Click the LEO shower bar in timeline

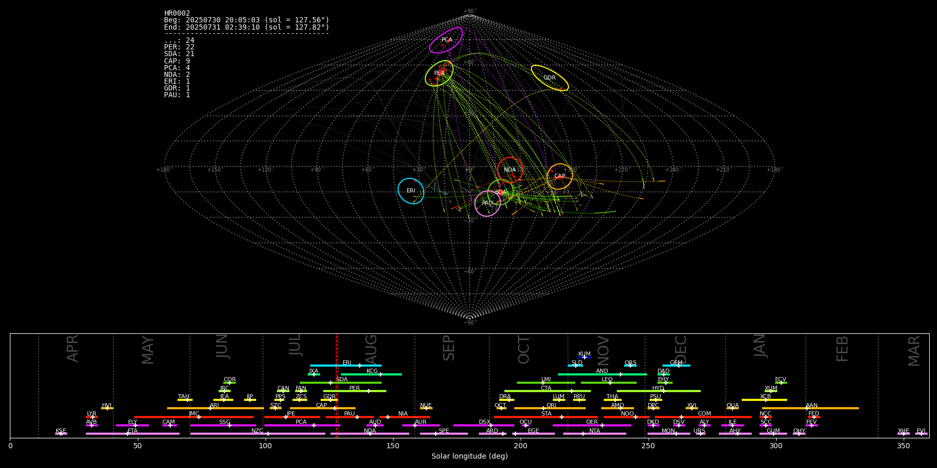point(609,383)
